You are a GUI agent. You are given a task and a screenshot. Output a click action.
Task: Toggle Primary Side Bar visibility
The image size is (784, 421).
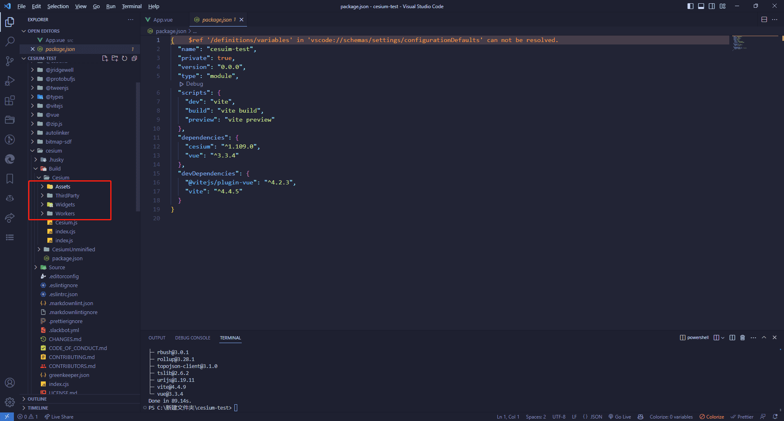(x=690, y=6)
